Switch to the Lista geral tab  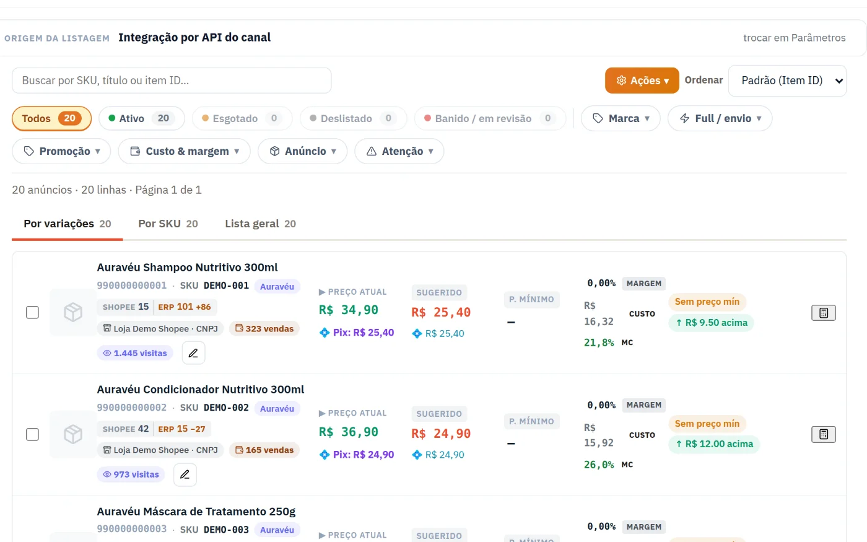pyautogui.click(x=260, y=224)
